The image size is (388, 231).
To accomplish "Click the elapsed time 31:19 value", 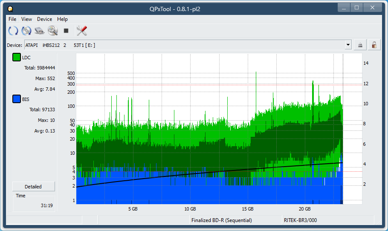I will click(x=47, y=205).
